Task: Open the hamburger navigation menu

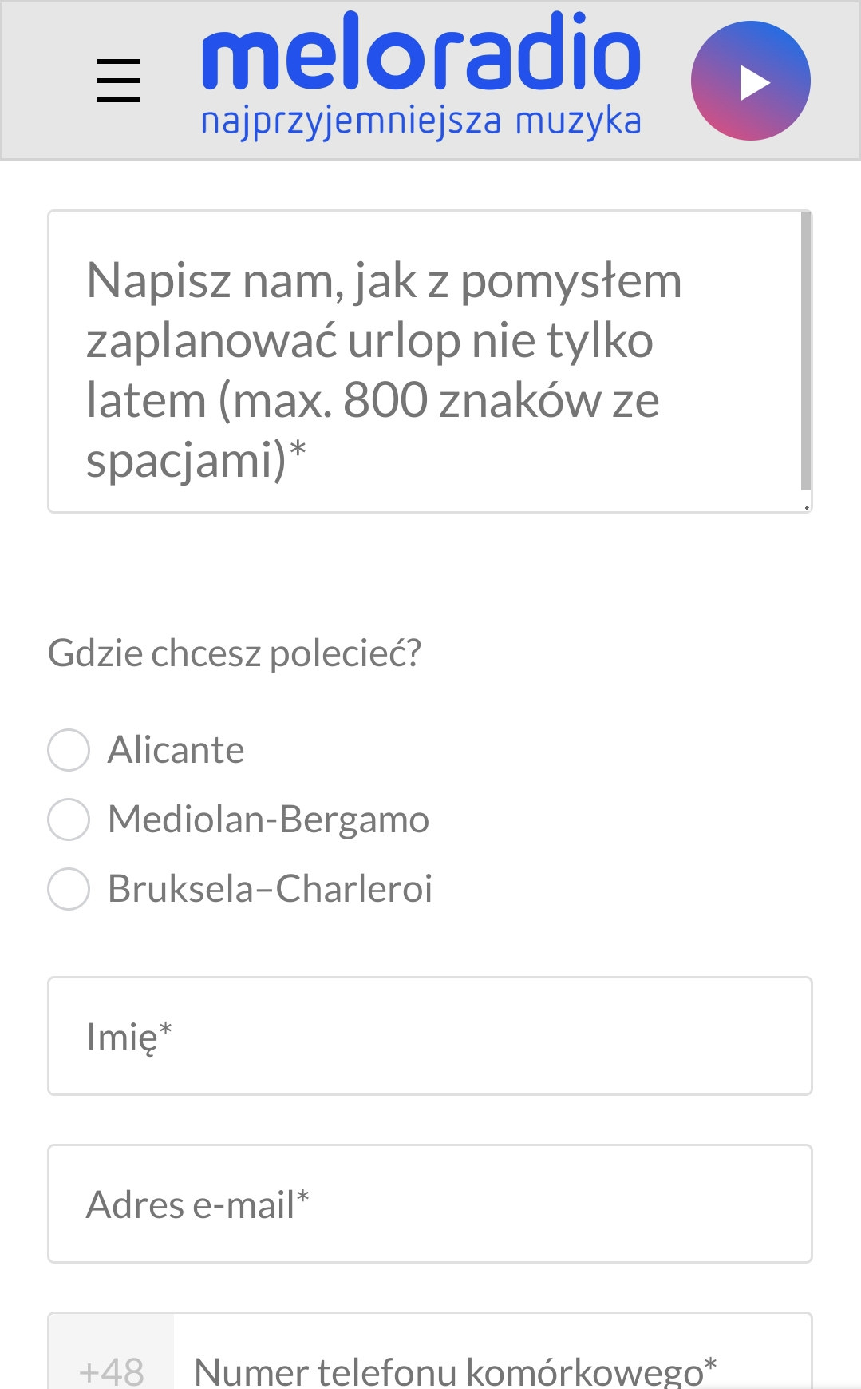Action: (x=119, y=81)
